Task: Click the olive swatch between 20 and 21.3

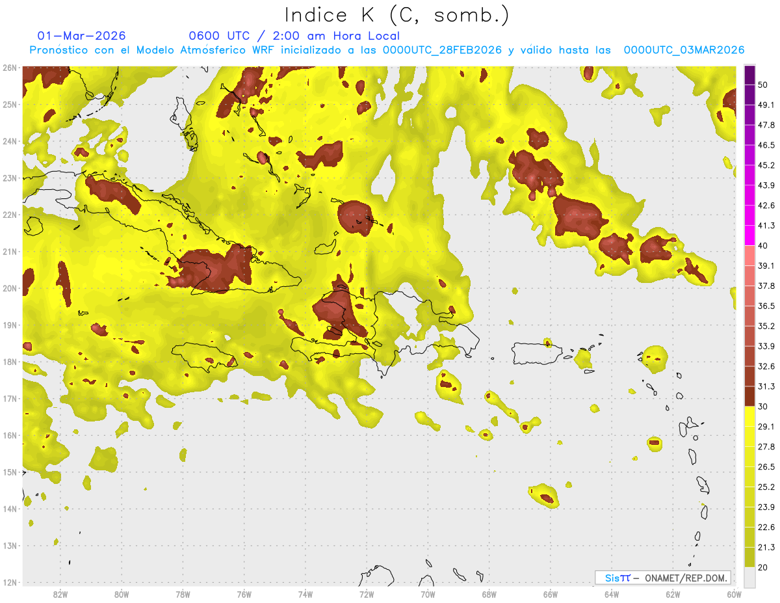Action: [749, 558]
